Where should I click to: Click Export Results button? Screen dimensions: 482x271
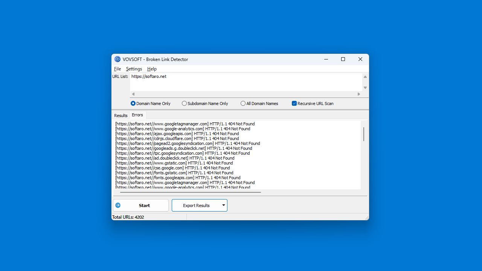[x=196, y=205]
